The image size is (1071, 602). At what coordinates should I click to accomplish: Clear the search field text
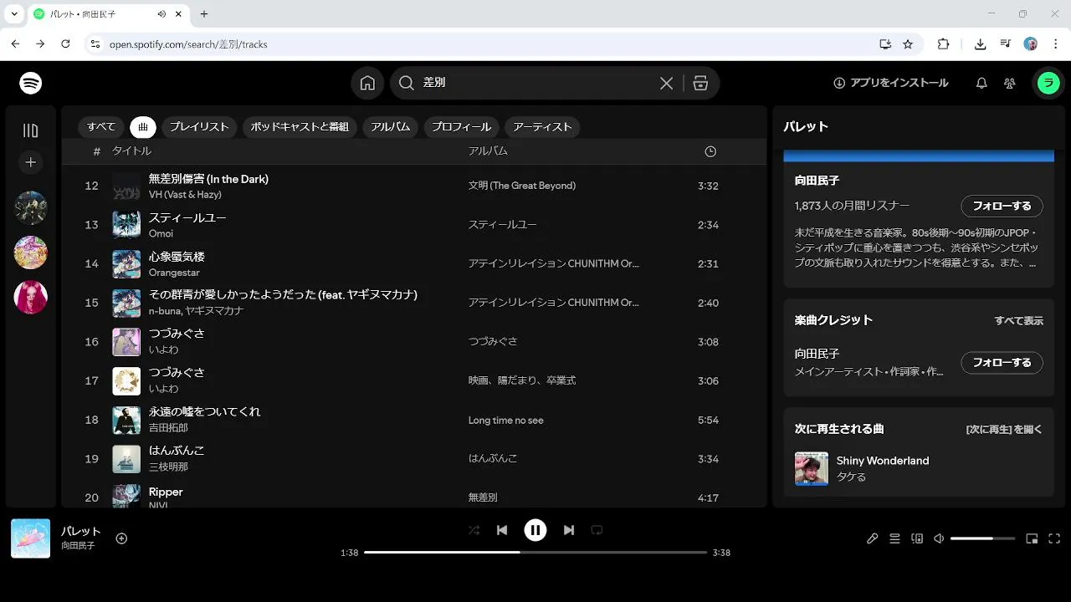pos(666,83)
